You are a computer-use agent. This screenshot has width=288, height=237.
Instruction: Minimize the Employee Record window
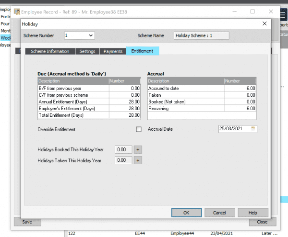tap(235, 11)
